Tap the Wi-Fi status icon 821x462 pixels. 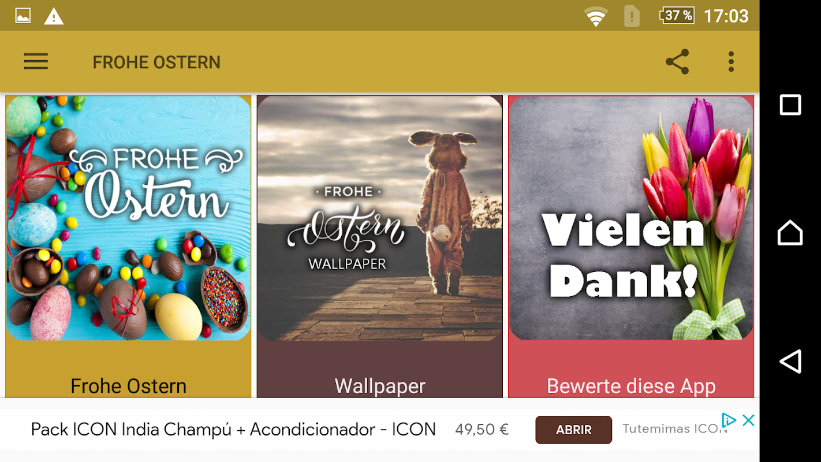tap(596, 16)
